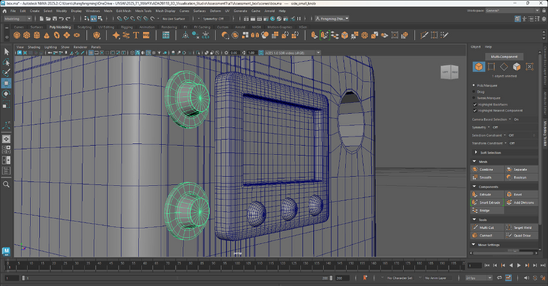This screenshot has width=548, height=286.
Task: Select Vertex selection mode in Modeling Toolkit
Action: (x=491, y=66)
